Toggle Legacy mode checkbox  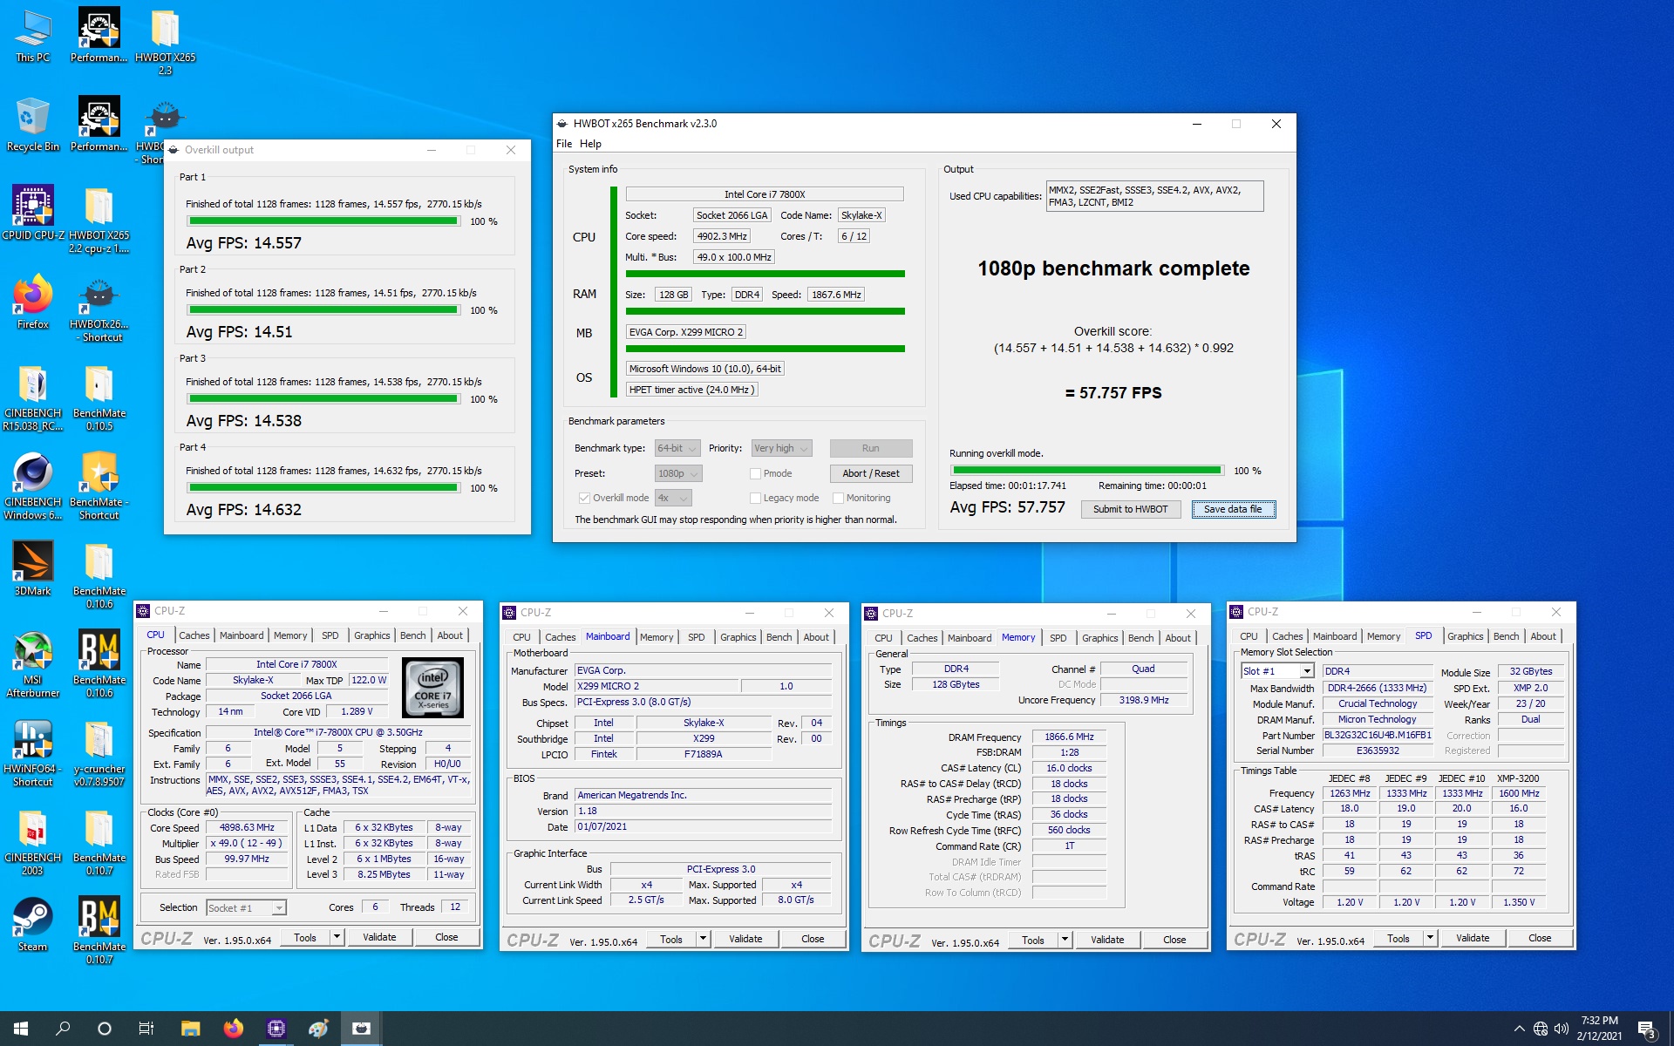click(755, 498)
